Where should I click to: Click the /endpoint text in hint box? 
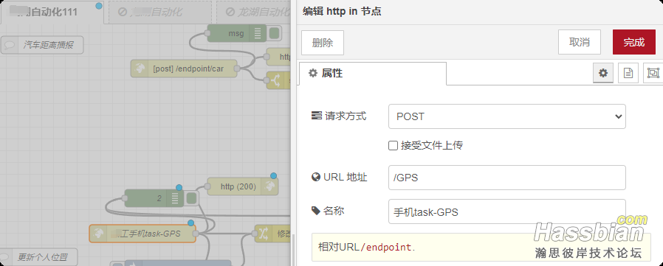tap(385, 248)
